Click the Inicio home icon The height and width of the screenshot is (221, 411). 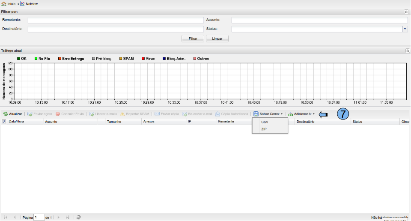tap(4, 3)
